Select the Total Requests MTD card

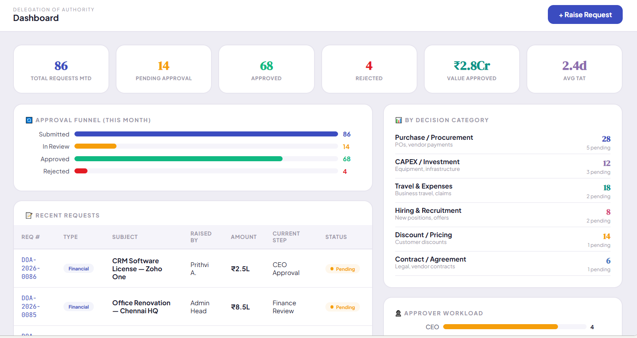tap(61, 69)
